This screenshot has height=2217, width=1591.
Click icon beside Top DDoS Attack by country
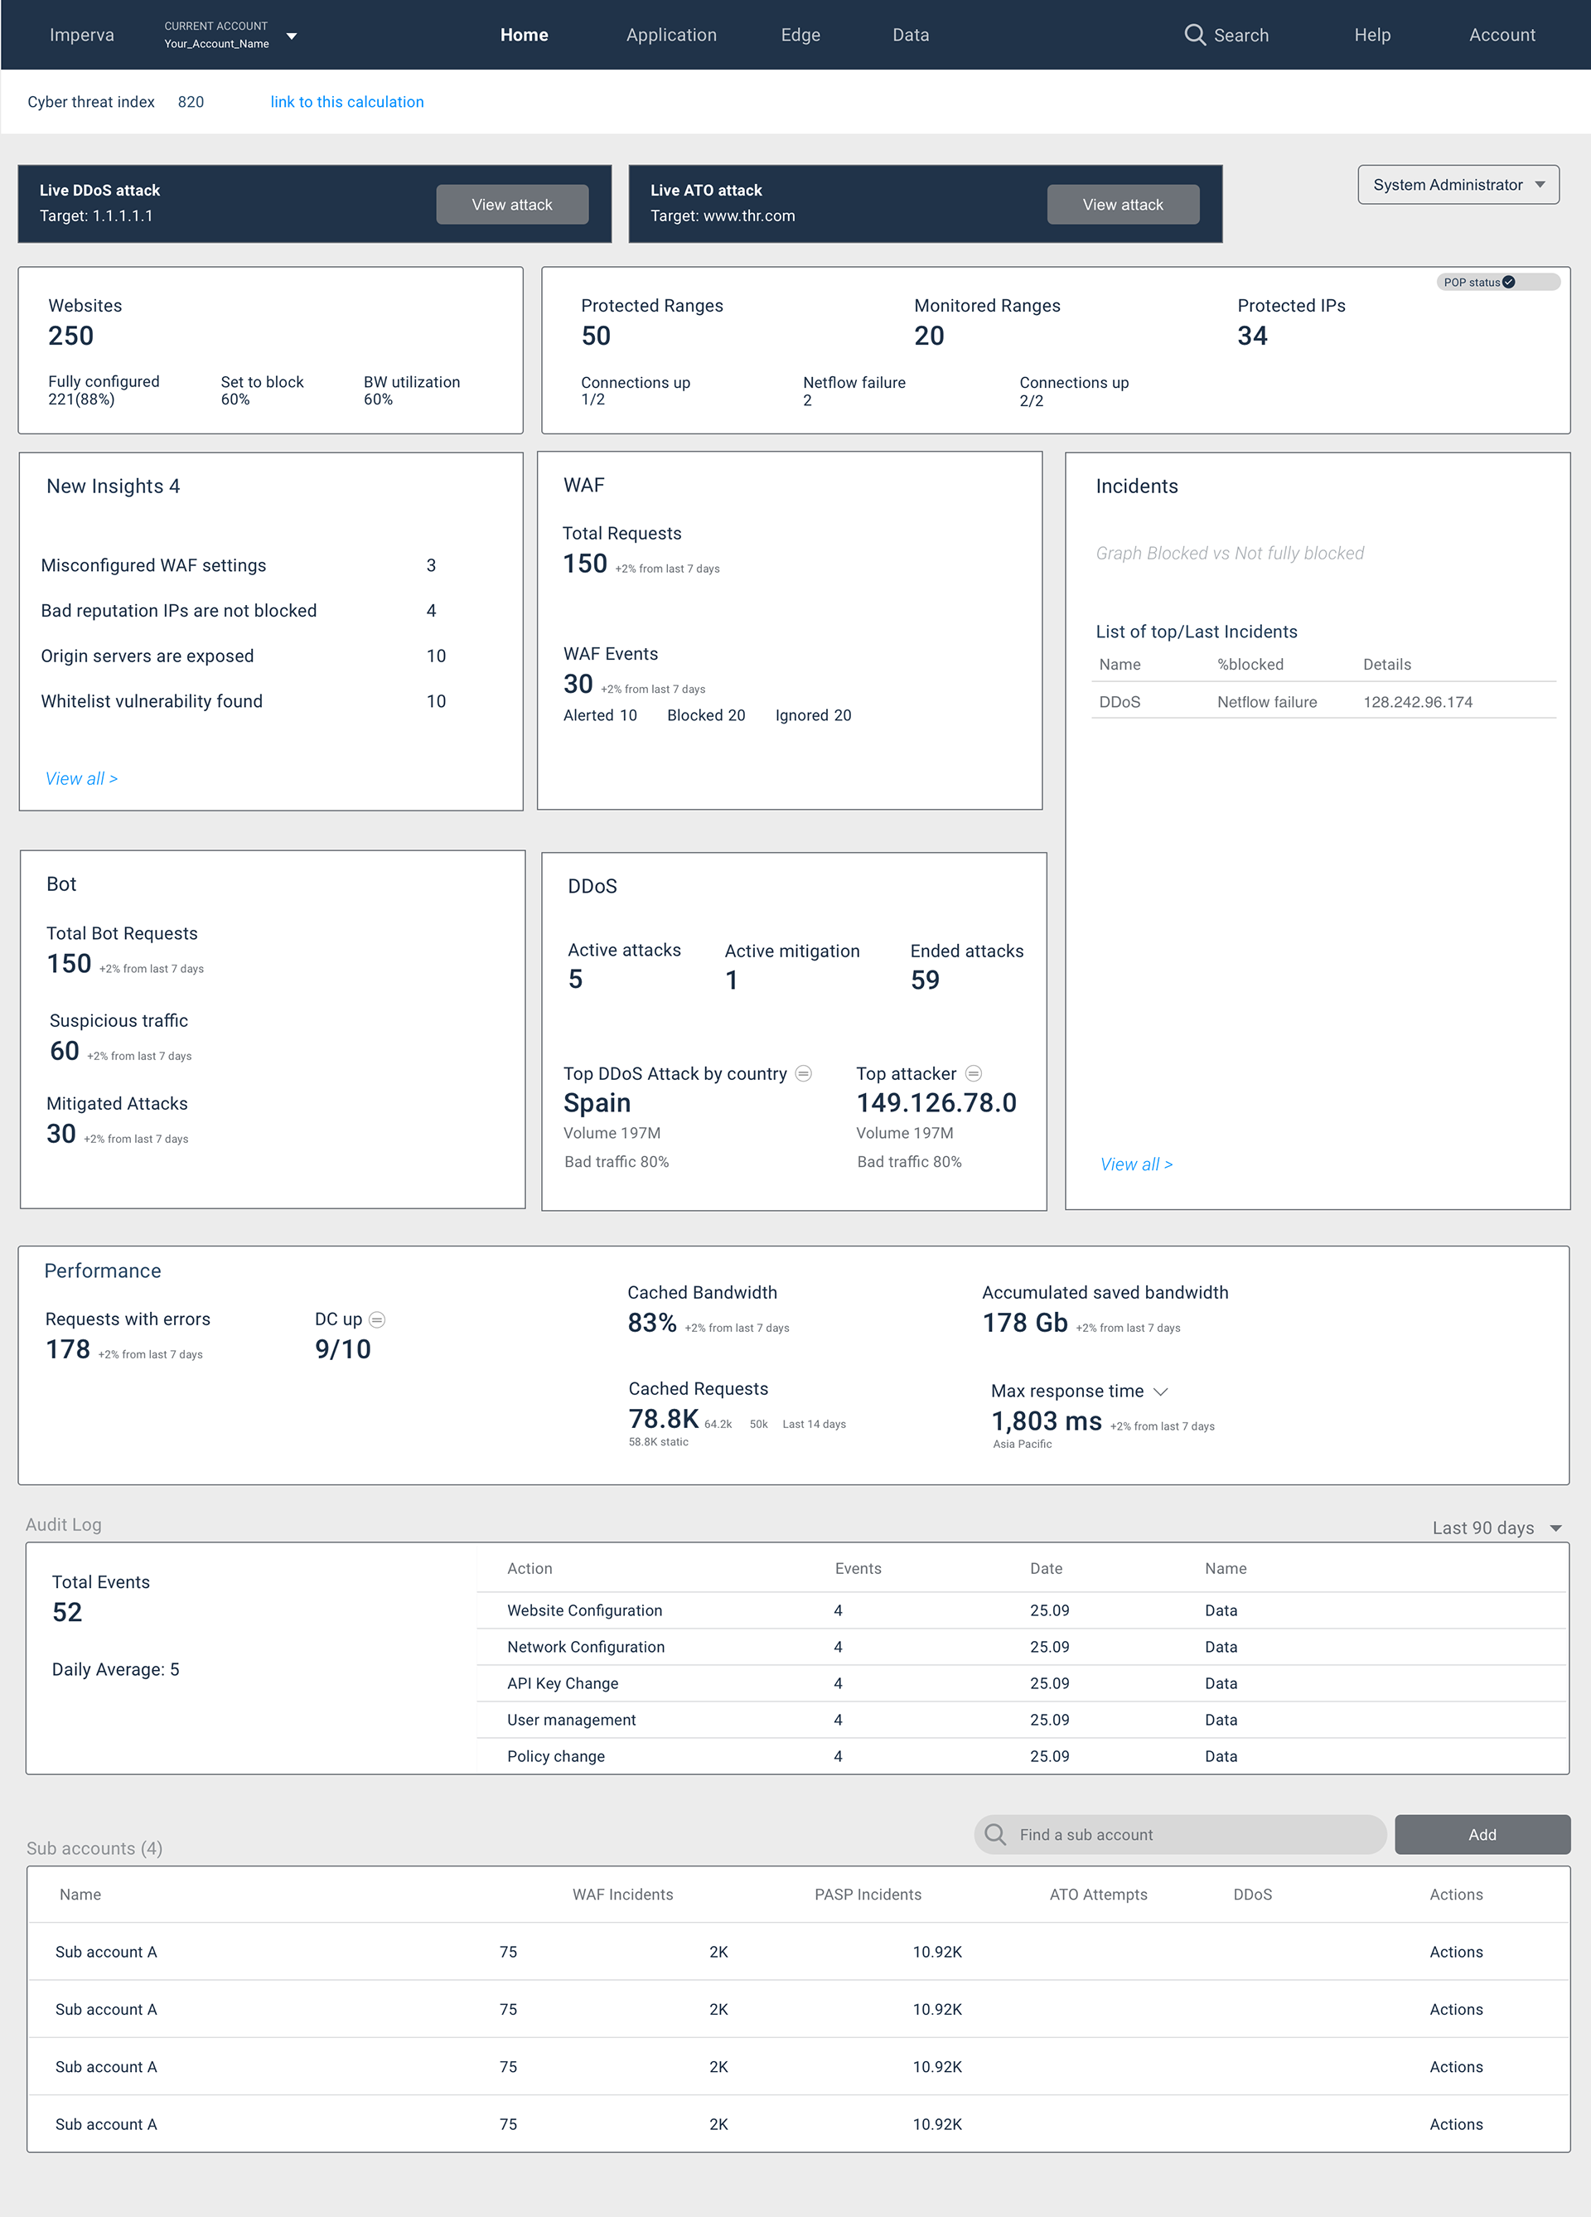point(803,1073)
